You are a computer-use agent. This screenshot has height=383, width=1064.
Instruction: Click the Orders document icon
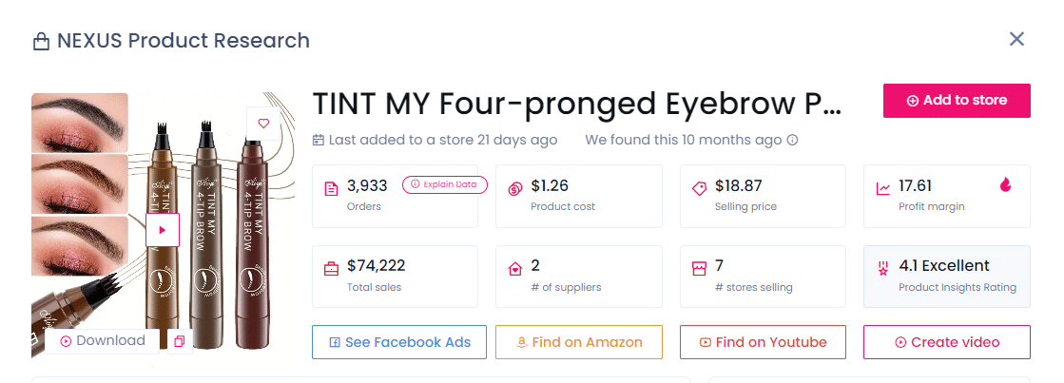click(x=331, y=188)
